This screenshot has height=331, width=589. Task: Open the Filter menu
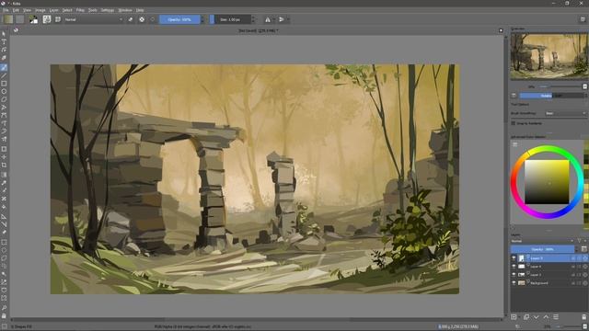(x=80, y=10)
